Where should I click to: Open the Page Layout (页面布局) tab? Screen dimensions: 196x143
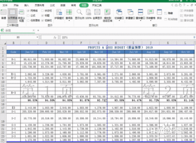pyautogui.click(x=39, y=5)
